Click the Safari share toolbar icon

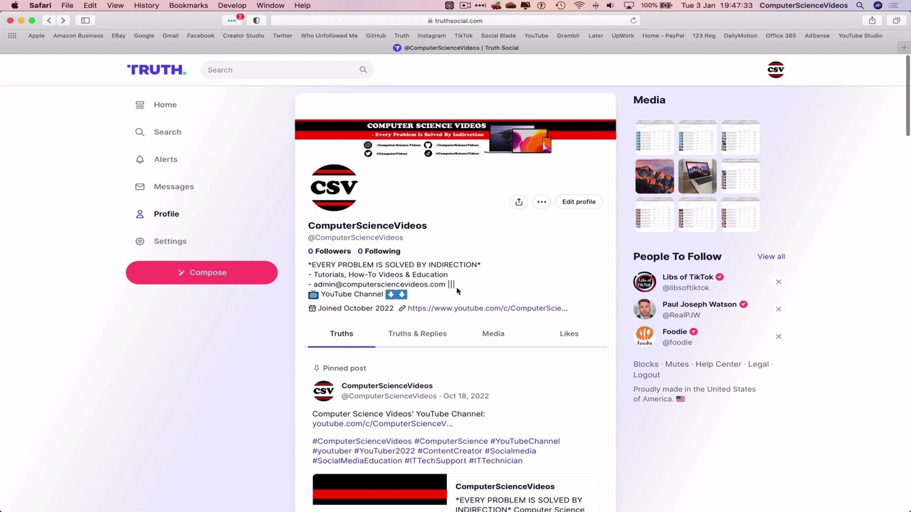click(872, 21)
